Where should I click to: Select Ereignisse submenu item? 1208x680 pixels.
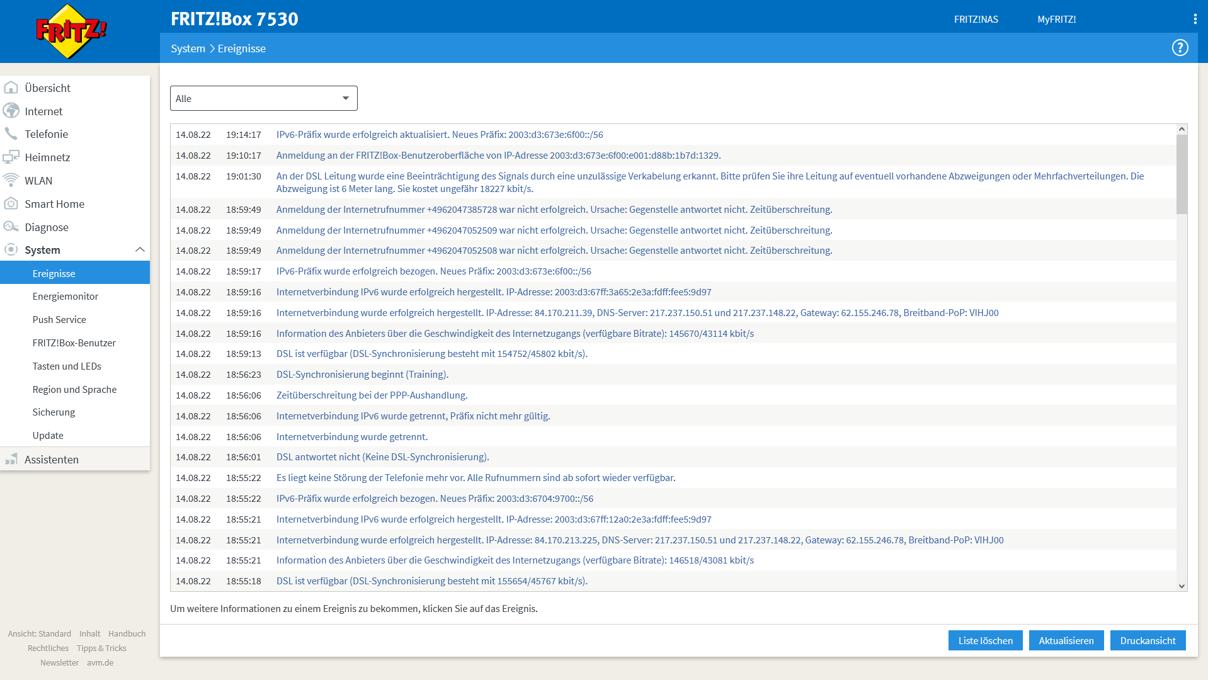pyautogui.click(x=75, y=273)
